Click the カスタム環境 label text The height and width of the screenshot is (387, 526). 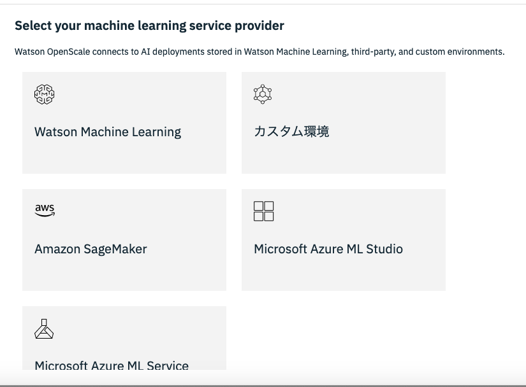click(x=290, y=132)
